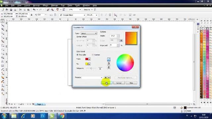Open the Cooper Black font dropdown
The height and width of the screenshot is (119, 212).
[x=84, y=15]
